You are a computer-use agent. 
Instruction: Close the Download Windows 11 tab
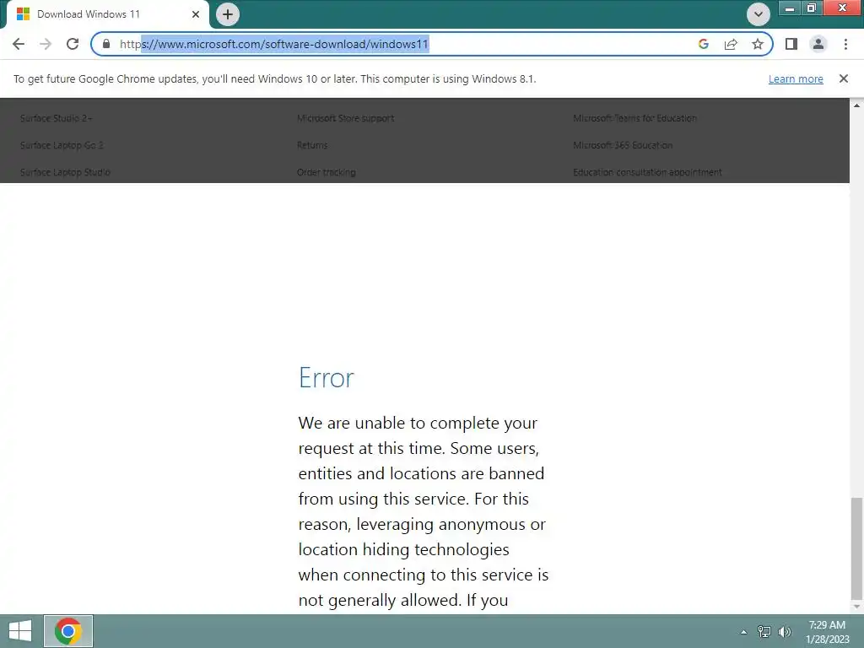(196, 14)
